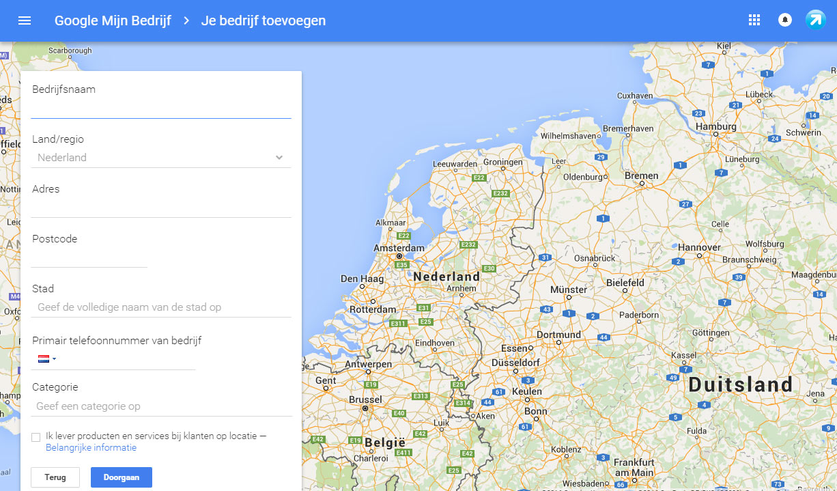This screenshot has width=837, height=491.
Task: Click the Netherlands flag country code
Action: tap(44, 359)
